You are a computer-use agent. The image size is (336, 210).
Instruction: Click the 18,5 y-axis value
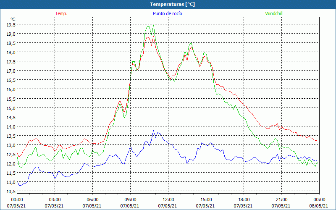pos(11,43)
